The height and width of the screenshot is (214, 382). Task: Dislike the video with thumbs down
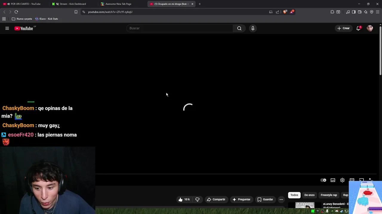click(197, 199)
